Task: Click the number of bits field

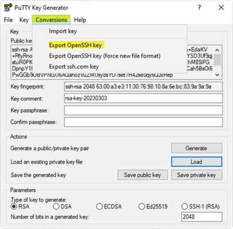Action: pos(202,217)
